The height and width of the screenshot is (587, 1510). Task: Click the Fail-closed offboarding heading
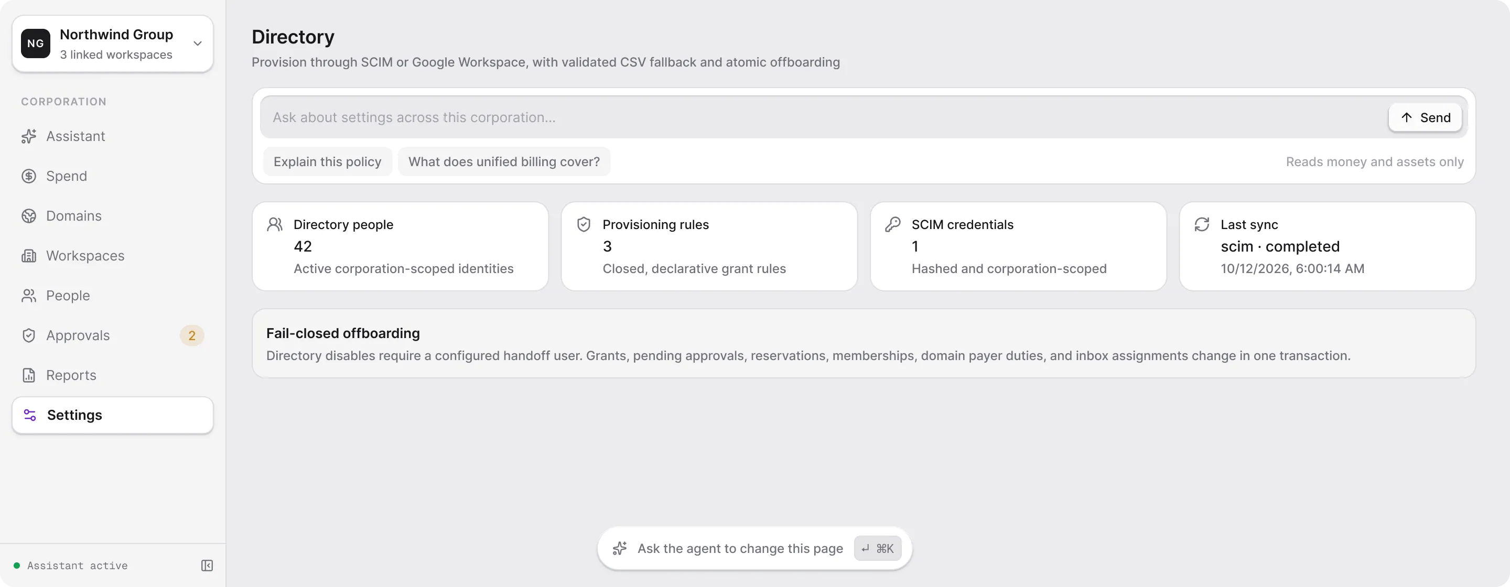coord(343,333)
